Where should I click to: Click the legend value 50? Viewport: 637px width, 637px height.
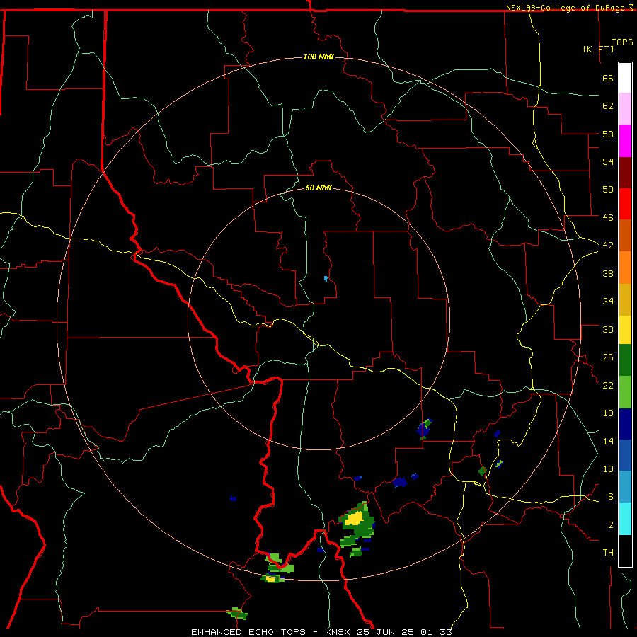click(608, 189)
